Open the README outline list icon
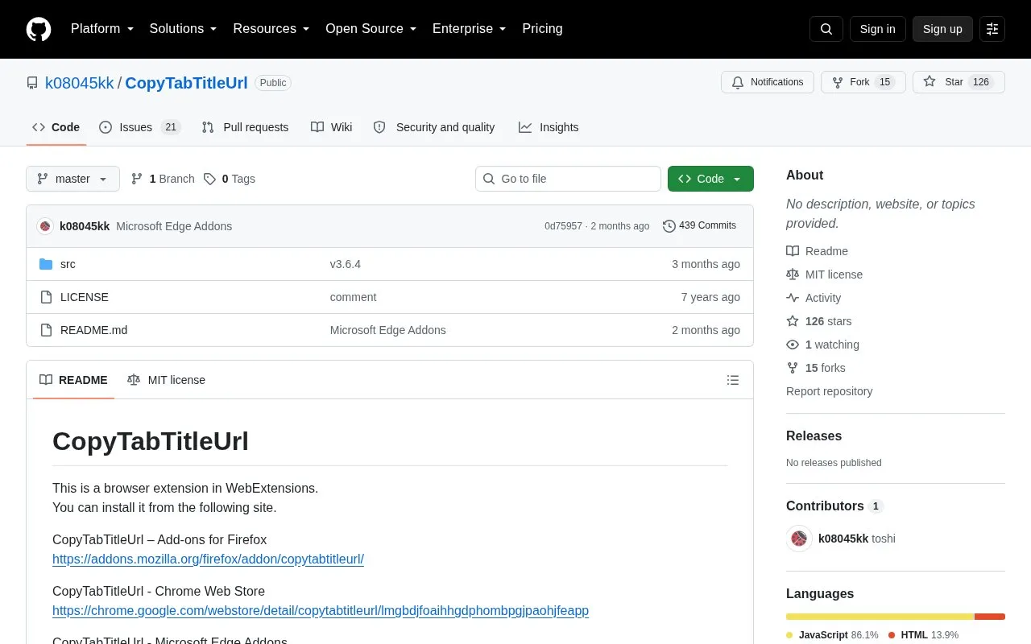This screenshot has height=644, width=1031. 733,380
